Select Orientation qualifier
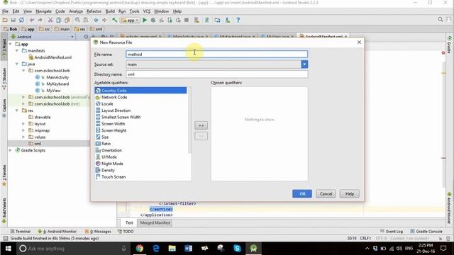454x255 pixels. click(x=140, y=150)
